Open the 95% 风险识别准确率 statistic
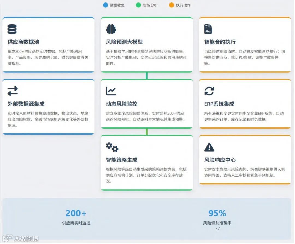Viewport: 295px width, 244px height. [217, 217]
